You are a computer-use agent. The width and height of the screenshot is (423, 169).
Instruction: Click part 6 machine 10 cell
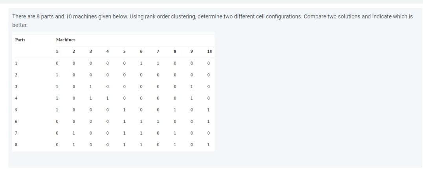pyautogui.click(x=209, y=121)
